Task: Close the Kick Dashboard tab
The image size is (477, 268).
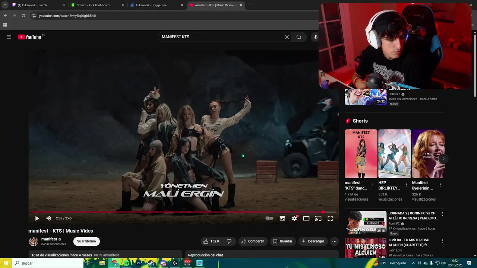Action: (x=123, y=5)
